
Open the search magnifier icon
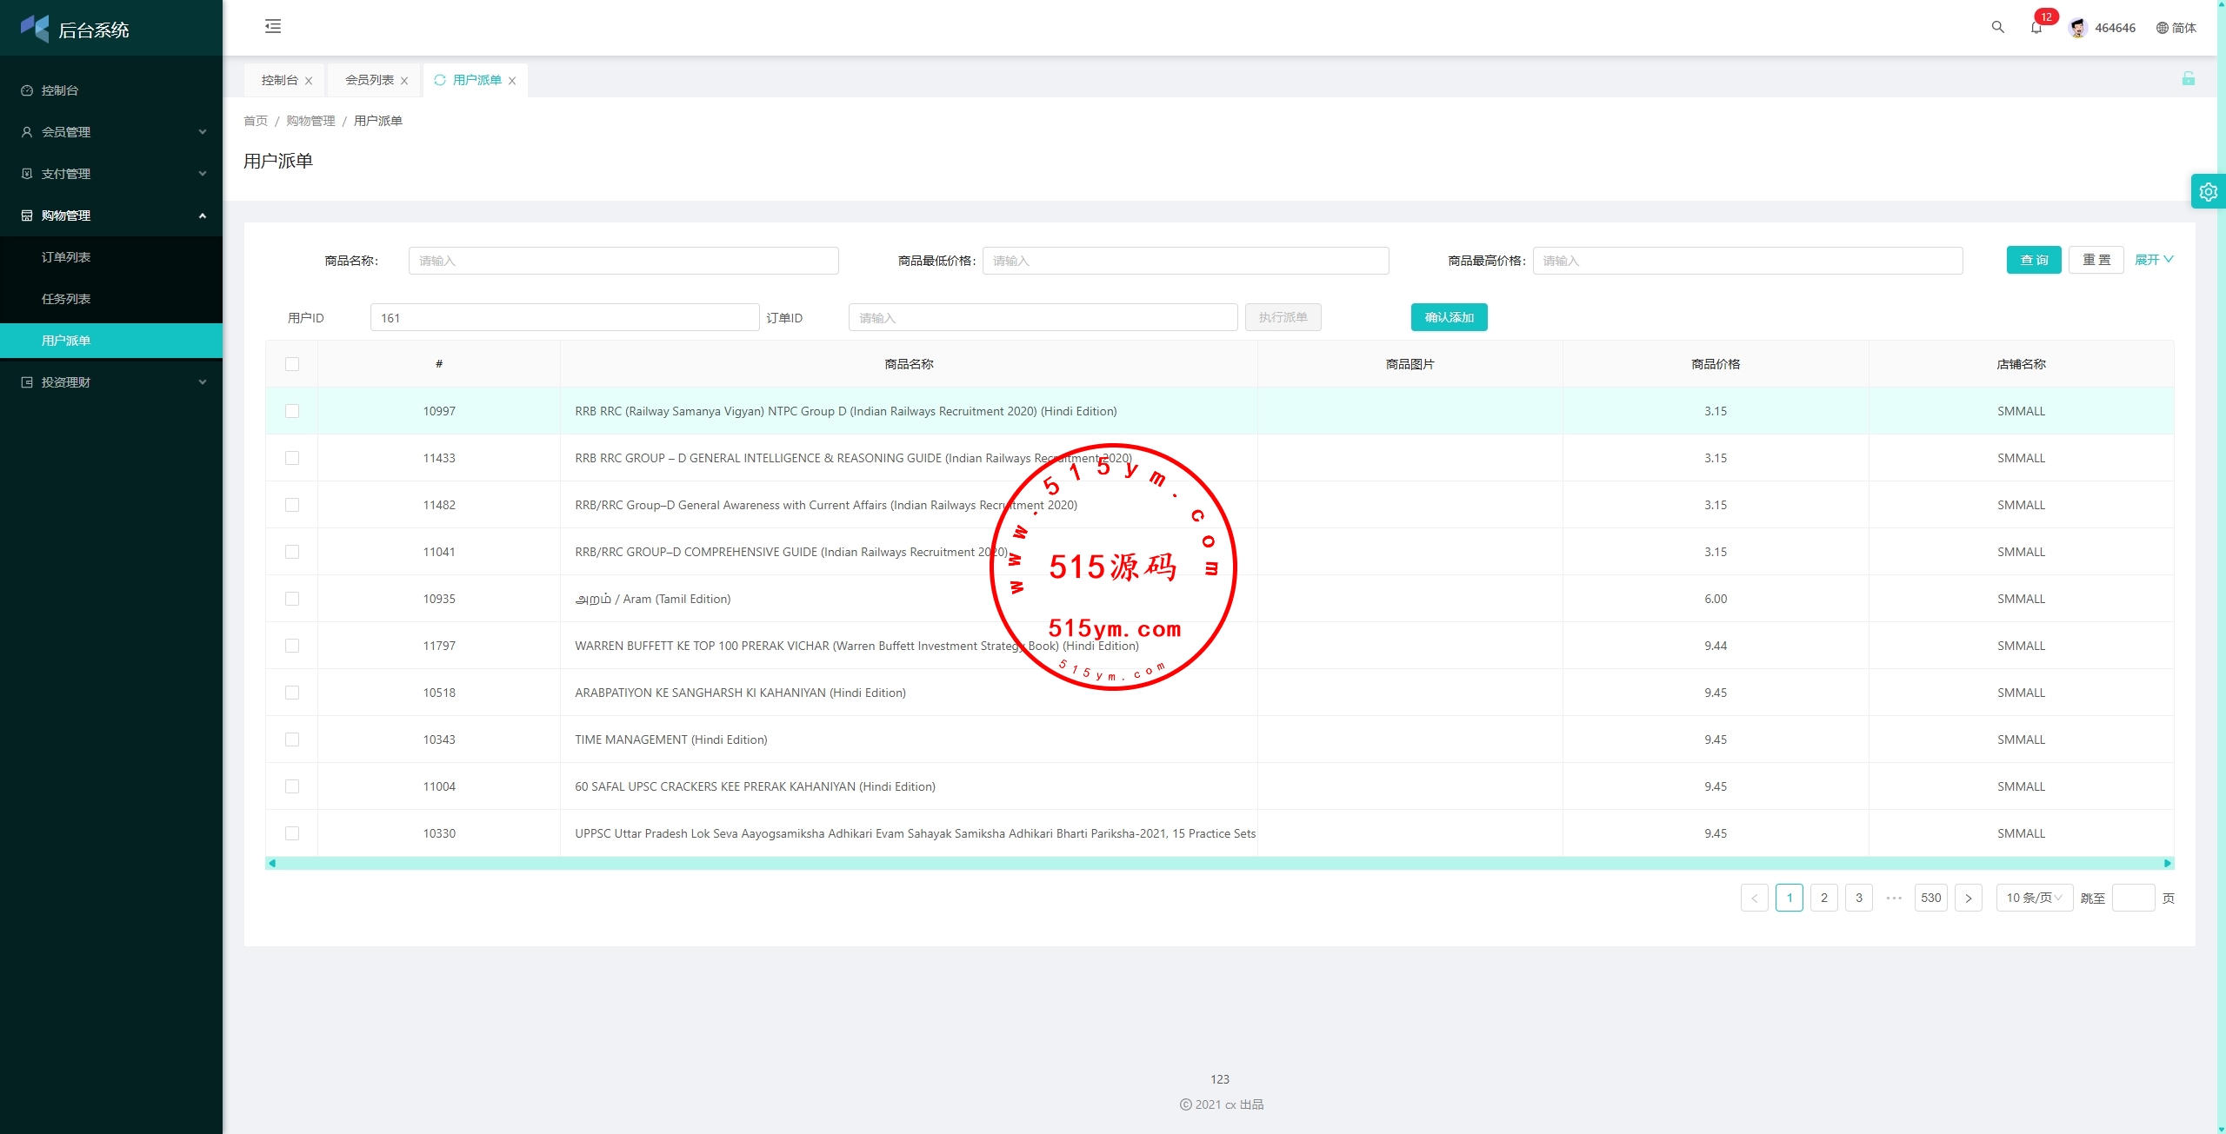pyautogui.click(x=1997, y=28)
